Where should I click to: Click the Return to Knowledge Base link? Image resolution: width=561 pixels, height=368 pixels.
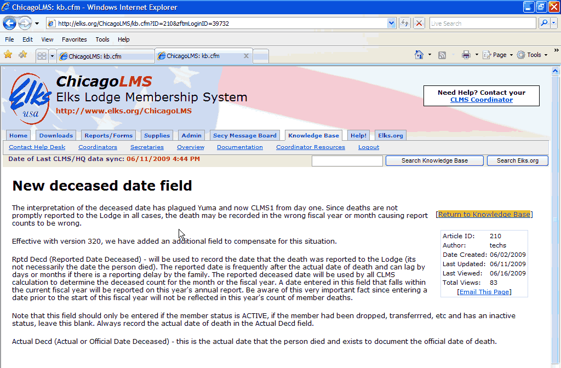tap(484, 214)
